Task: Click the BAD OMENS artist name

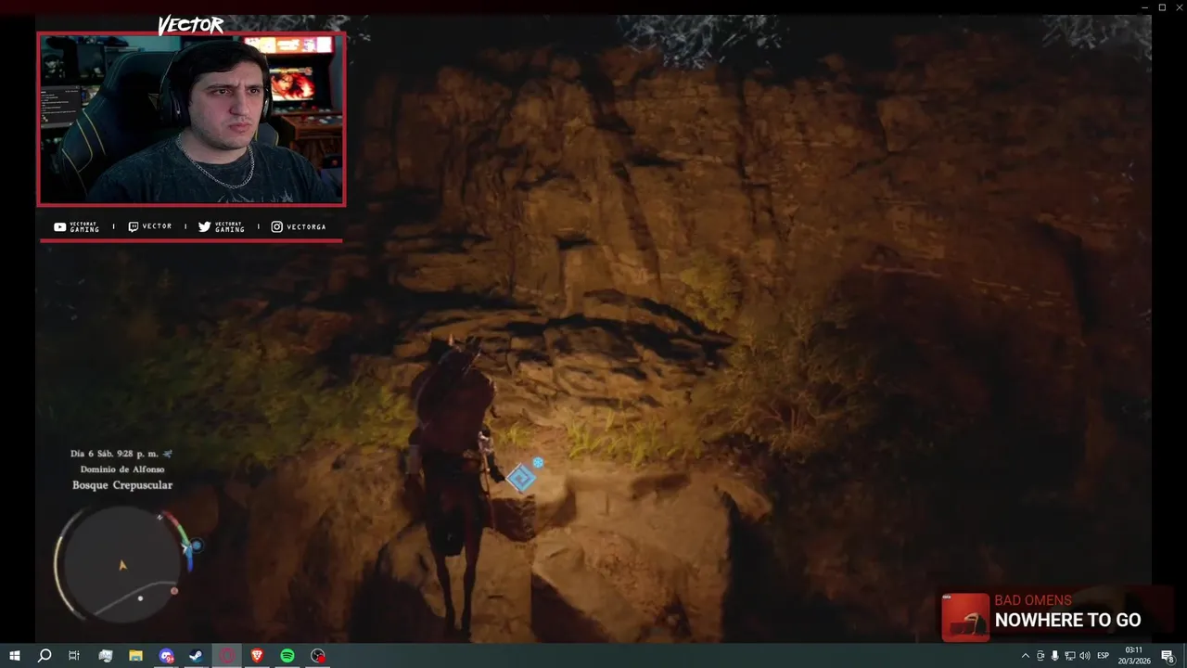Action: [1033, 600]
